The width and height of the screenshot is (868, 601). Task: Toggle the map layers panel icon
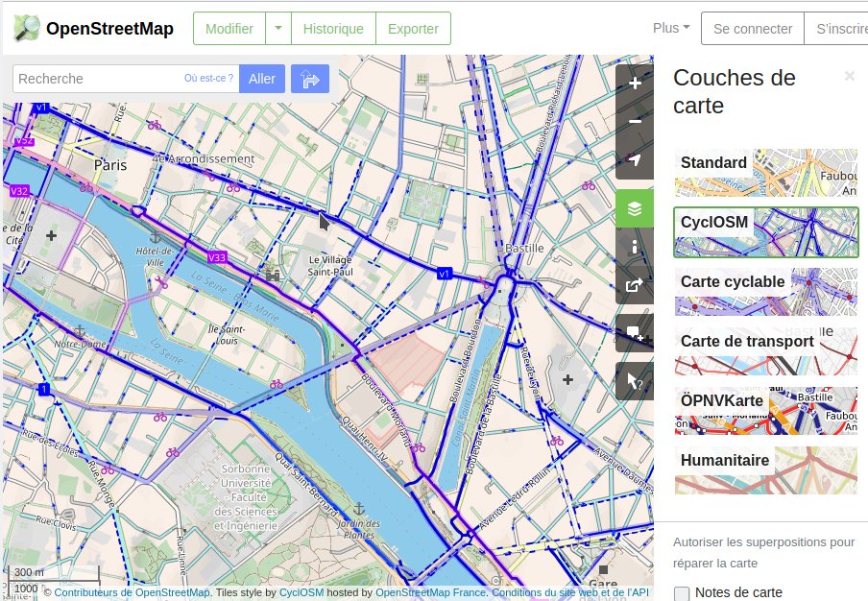[x=635, y=208]
